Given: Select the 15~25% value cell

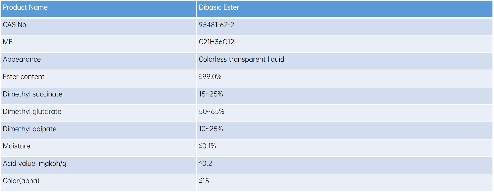Looking at the screenshot, I should [211, 94].
